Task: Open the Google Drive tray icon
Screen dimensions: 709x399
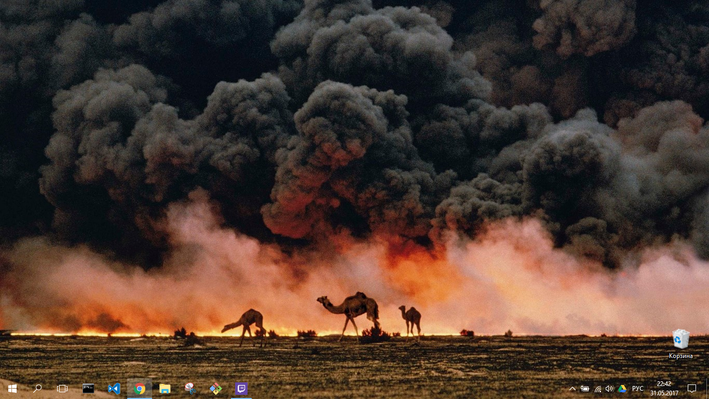Action: coord(622,389)
